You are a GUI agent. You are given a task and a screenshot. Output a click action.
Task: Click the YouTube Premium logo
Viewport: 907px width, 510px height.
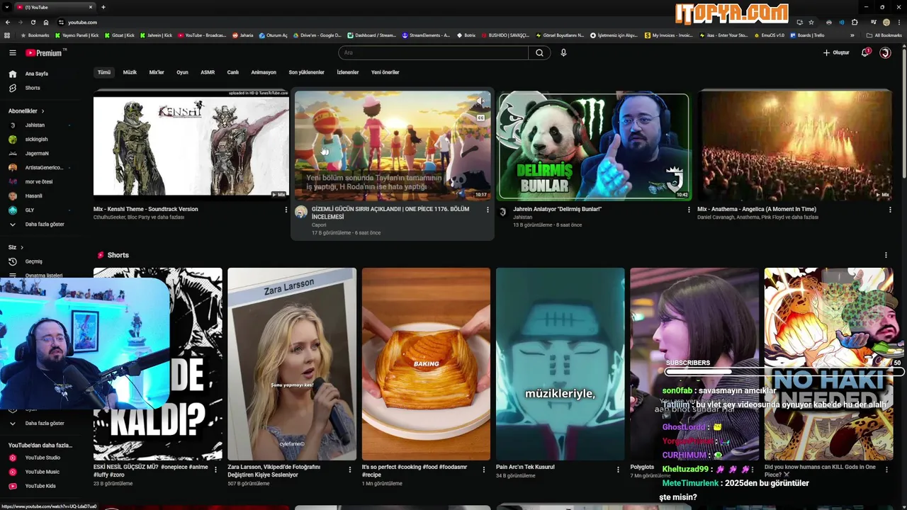point(45,52)
